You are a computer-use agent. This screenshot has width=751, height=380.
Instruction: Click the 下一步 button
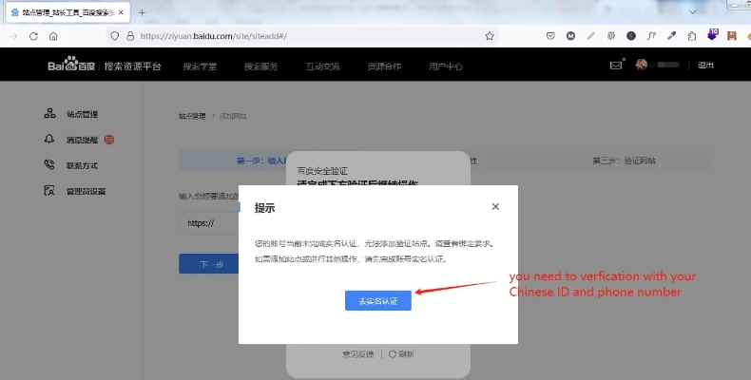click(209, 265)
